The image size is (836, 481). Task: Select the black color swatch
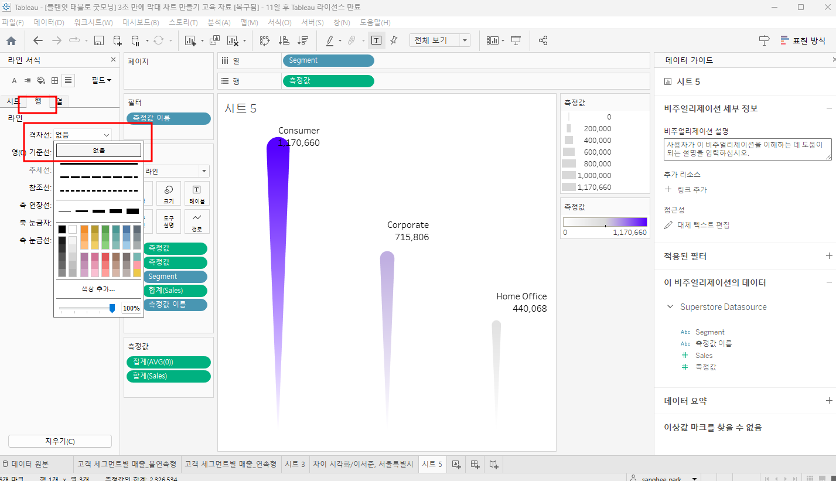62,229
